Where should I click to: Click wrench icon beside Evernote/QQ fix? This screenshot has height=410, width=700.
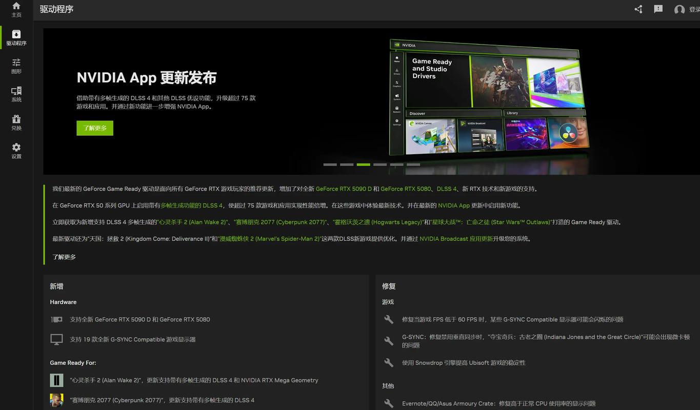tap(389, 403)
